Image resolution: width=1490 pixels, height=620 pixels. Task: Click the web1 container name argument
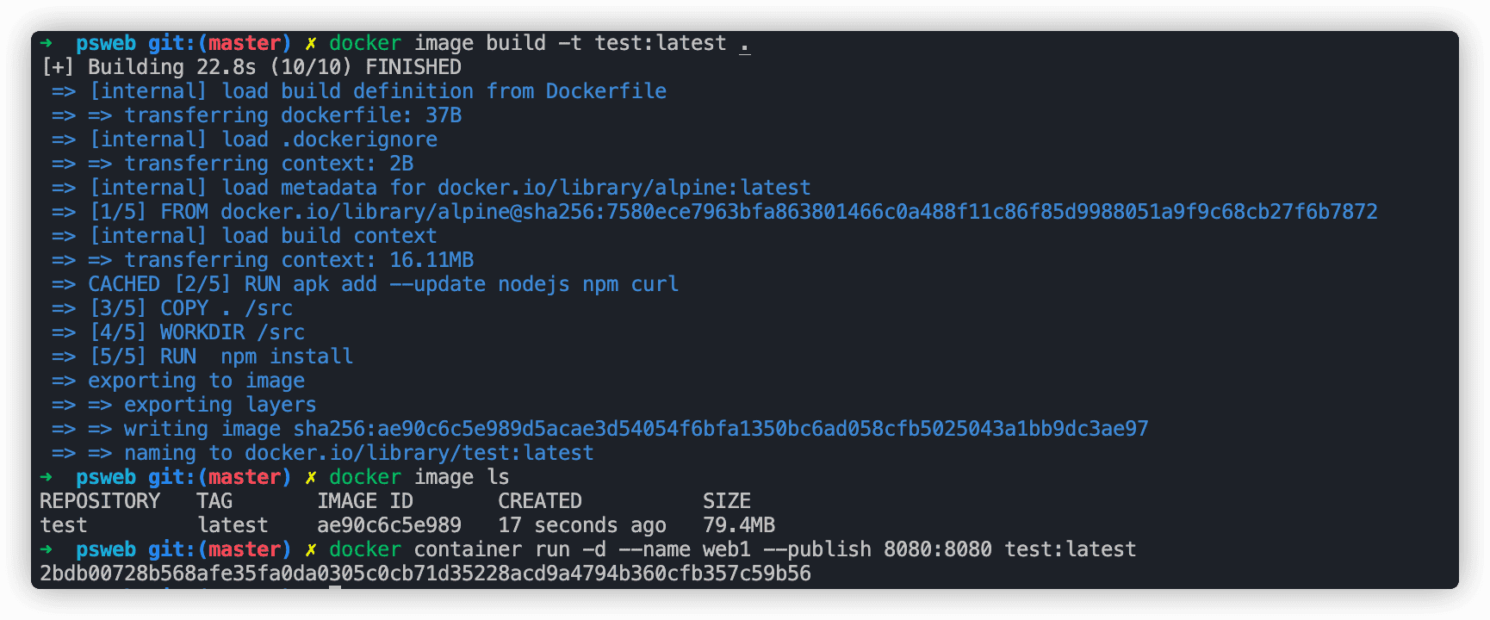pos(727,549)
